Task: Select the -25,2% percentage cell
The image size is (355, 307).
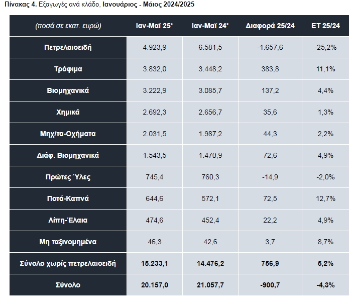Action: tap(325, 47)
